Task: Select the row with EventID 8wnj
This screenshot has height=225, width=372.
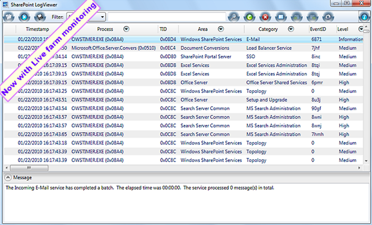Action: pos(183,126)
